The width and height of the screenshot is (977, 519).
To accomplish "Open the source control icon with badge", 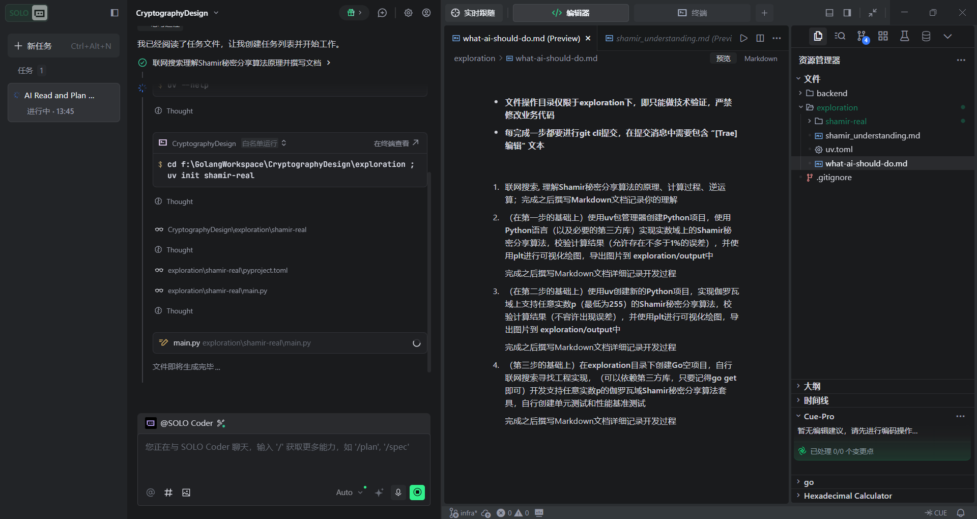I will (861, 36).
